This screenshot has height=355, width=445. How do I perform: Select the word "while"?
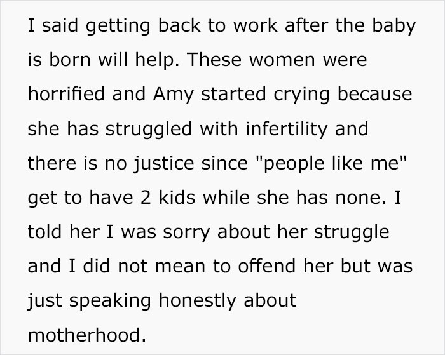click(x=226, y=198)
